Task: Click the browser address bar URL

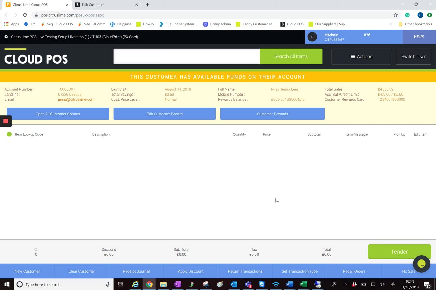Action: tap(72, 15)
